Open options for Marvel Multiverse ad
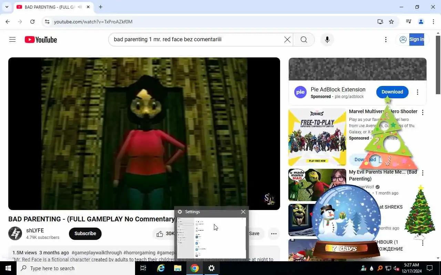This screenshot has height=275, width=441. point(422,112)
